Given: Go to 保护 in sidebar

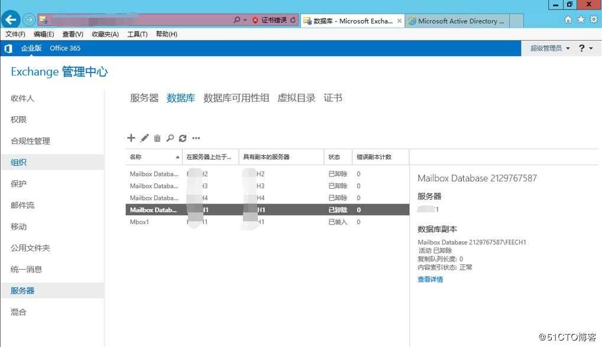Looking at the screenshot, I should (x=18, y=184).
